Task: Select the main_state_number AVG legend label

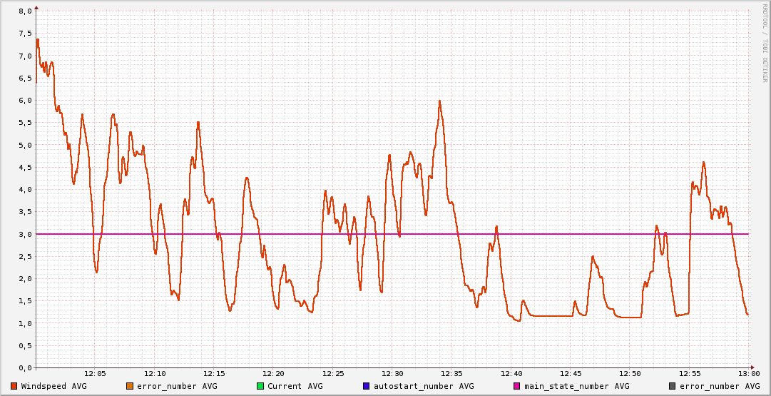Action: tap(576, 386)
